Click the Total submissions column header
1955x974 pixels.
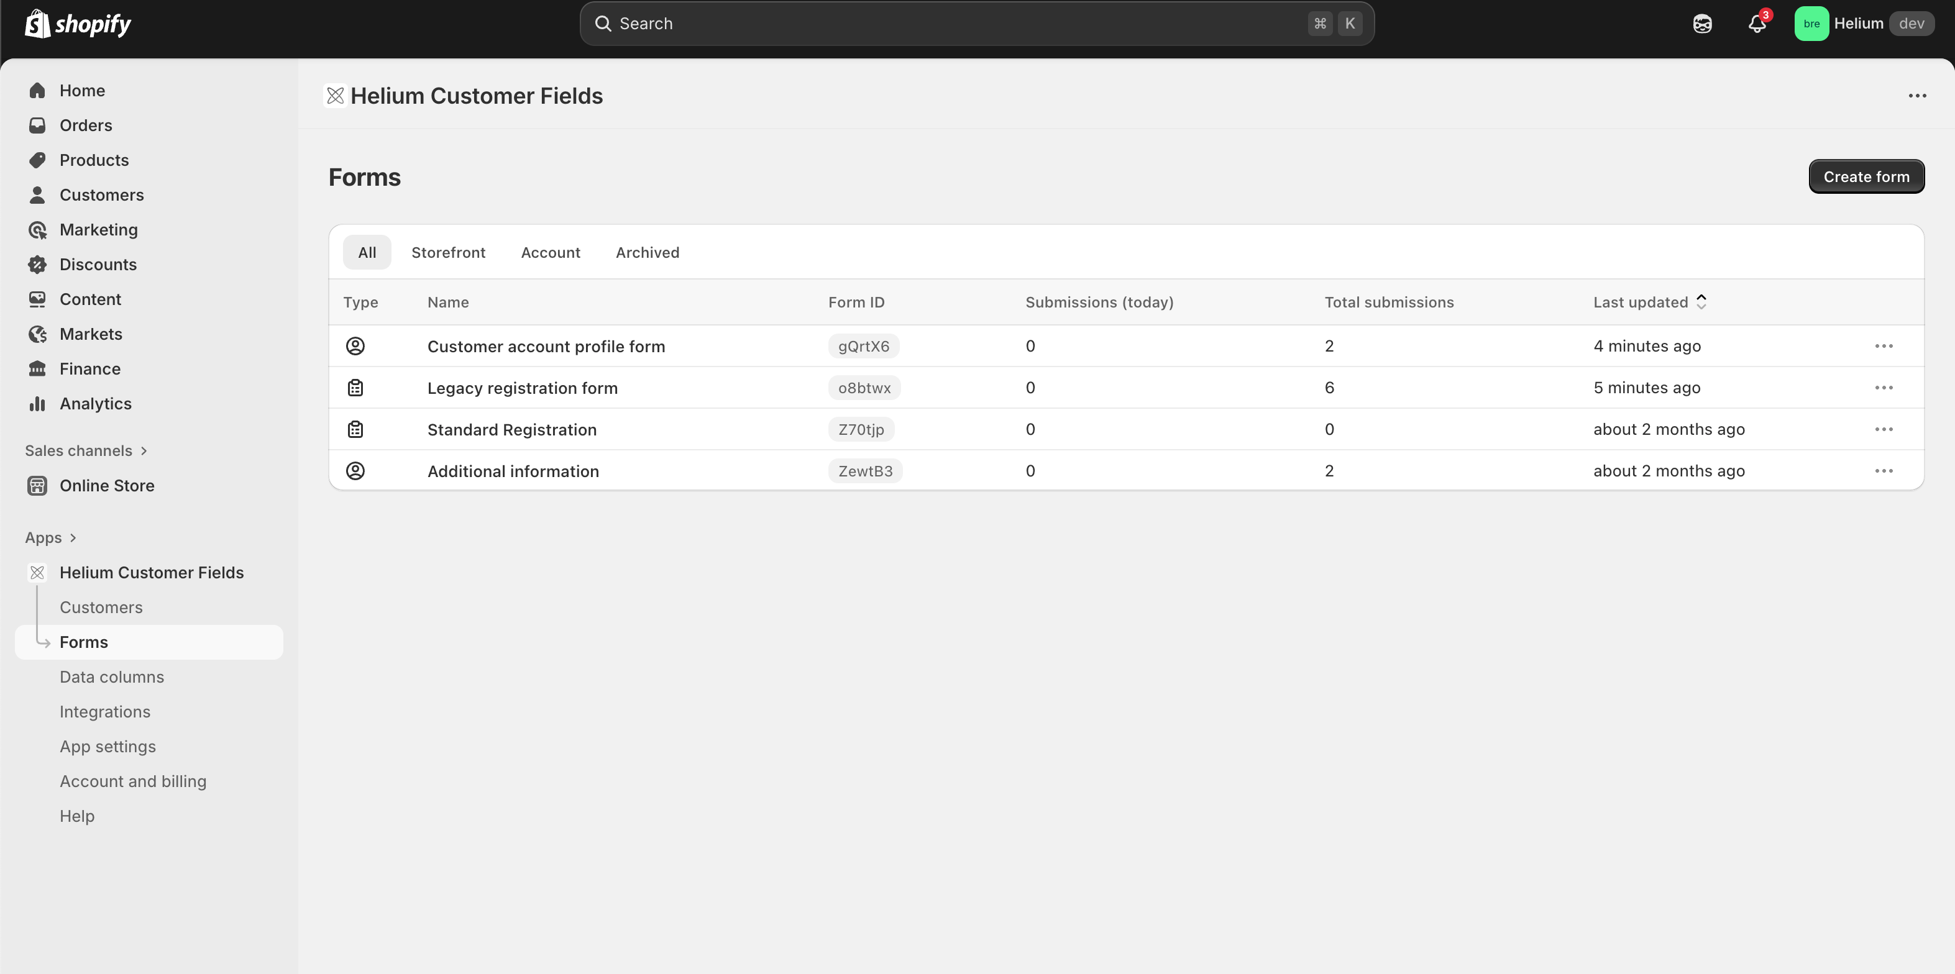pyautogui.click(x=1389, y=302)
